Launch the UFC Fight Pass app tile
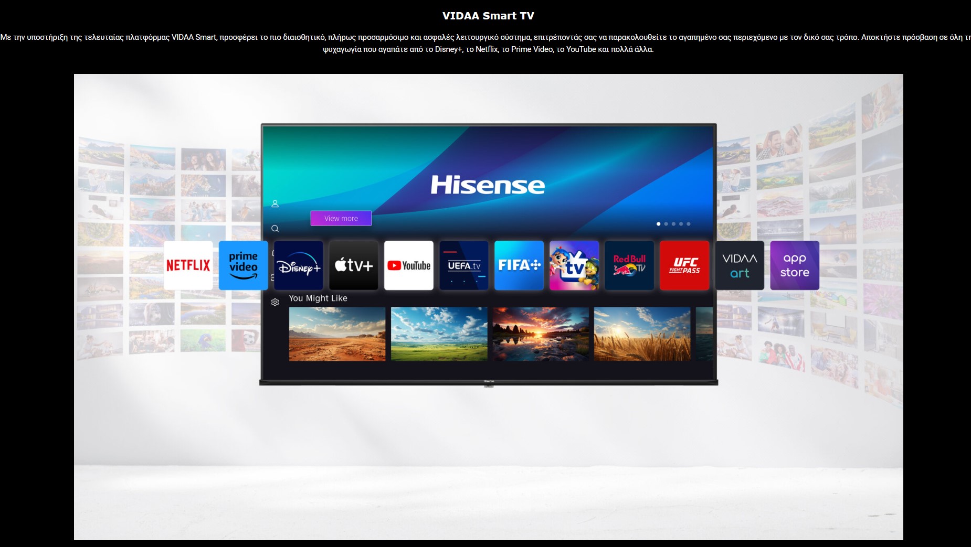Screen dimensions: 971x547 pos(684,265)
